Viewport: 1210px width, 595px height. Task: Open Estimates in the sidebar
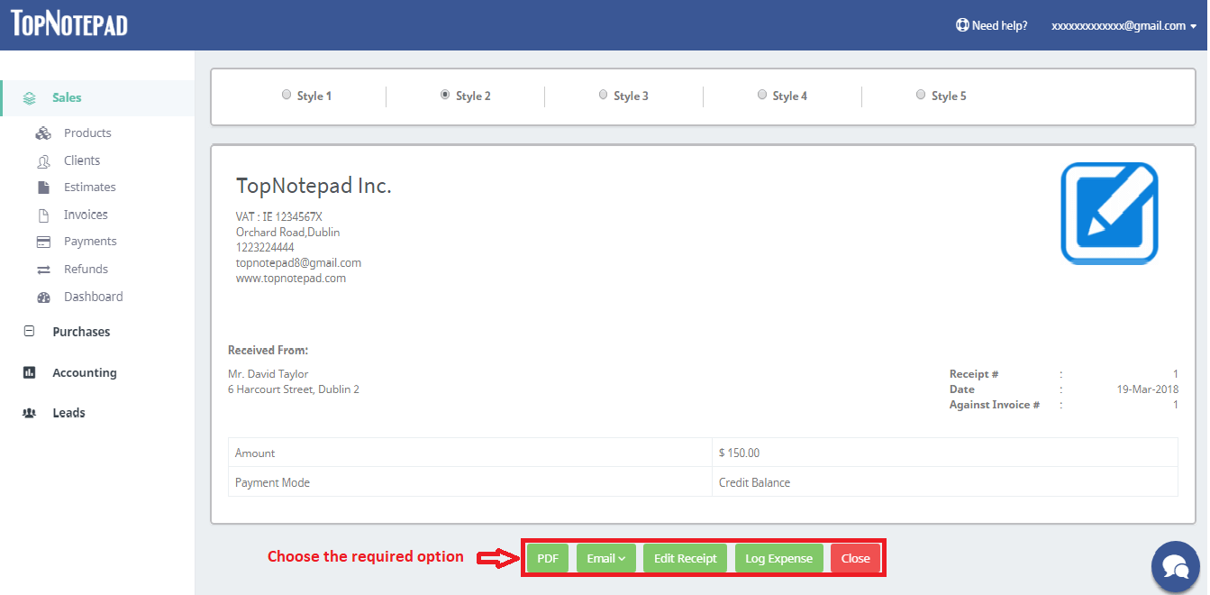click(x=90, y=188)
